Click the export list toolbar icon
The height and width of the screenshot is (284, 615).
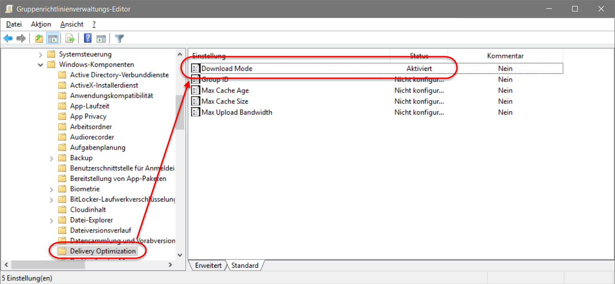(70, 38)
